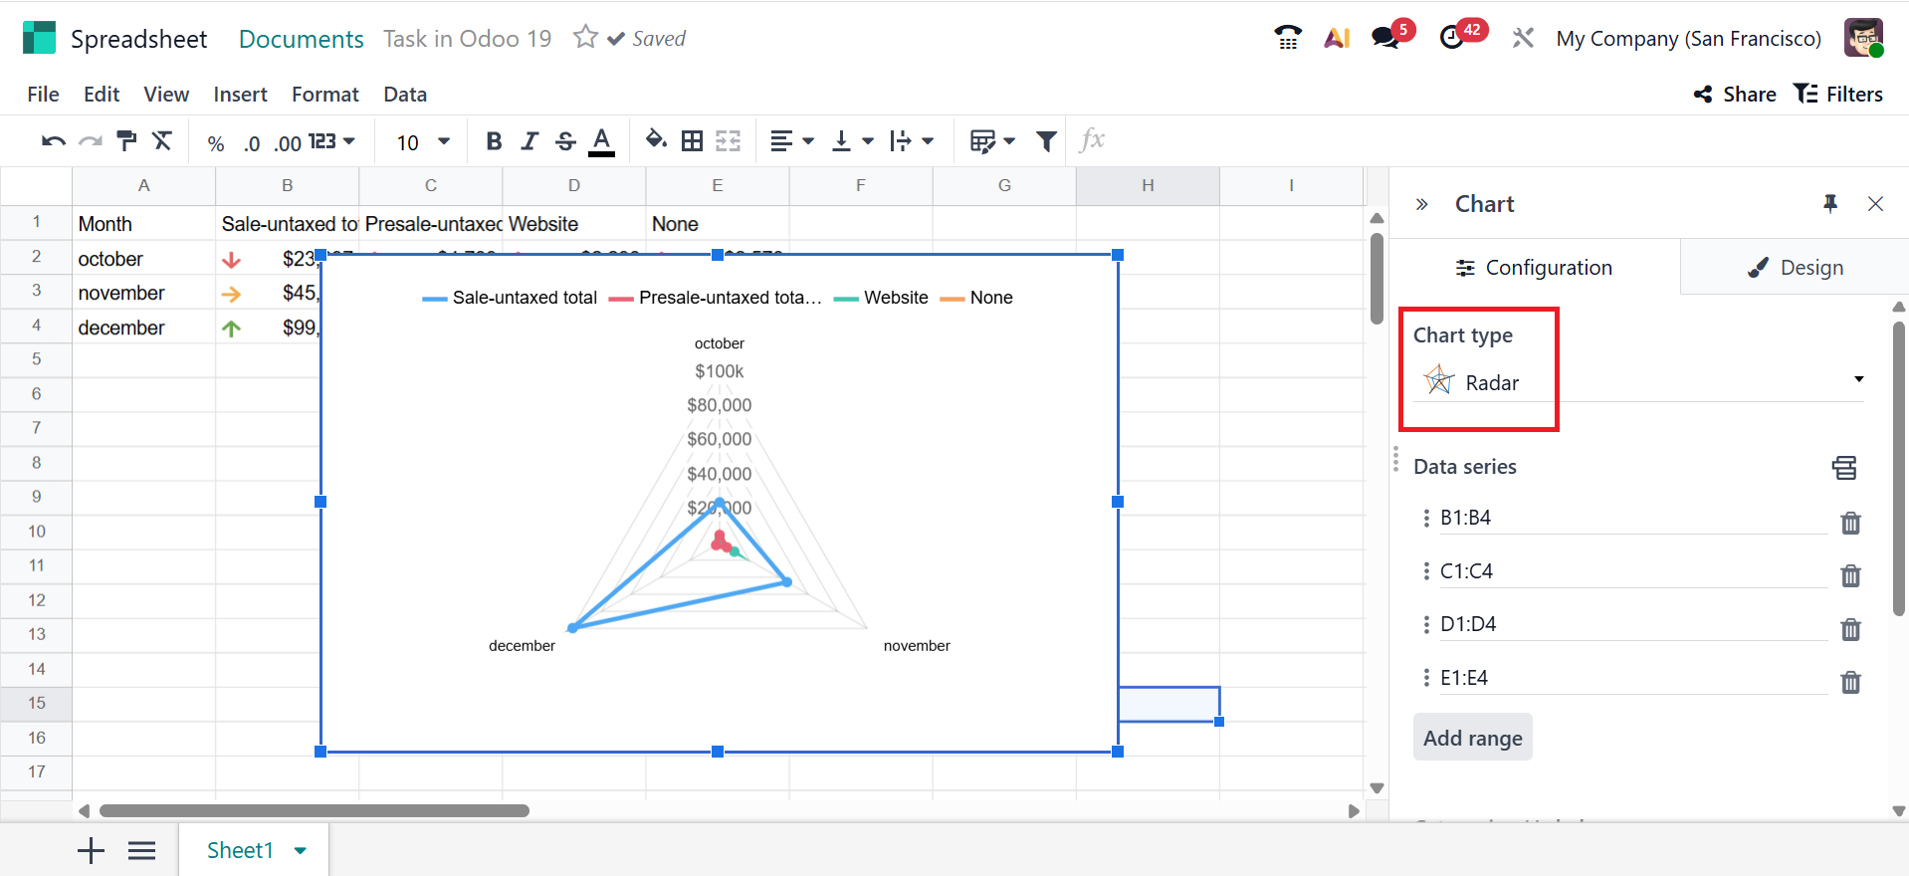This screenshot has width=1909, height=876.
Task: Click the filter funnel icon in toolbar
Action: (x=1046, y=141)
